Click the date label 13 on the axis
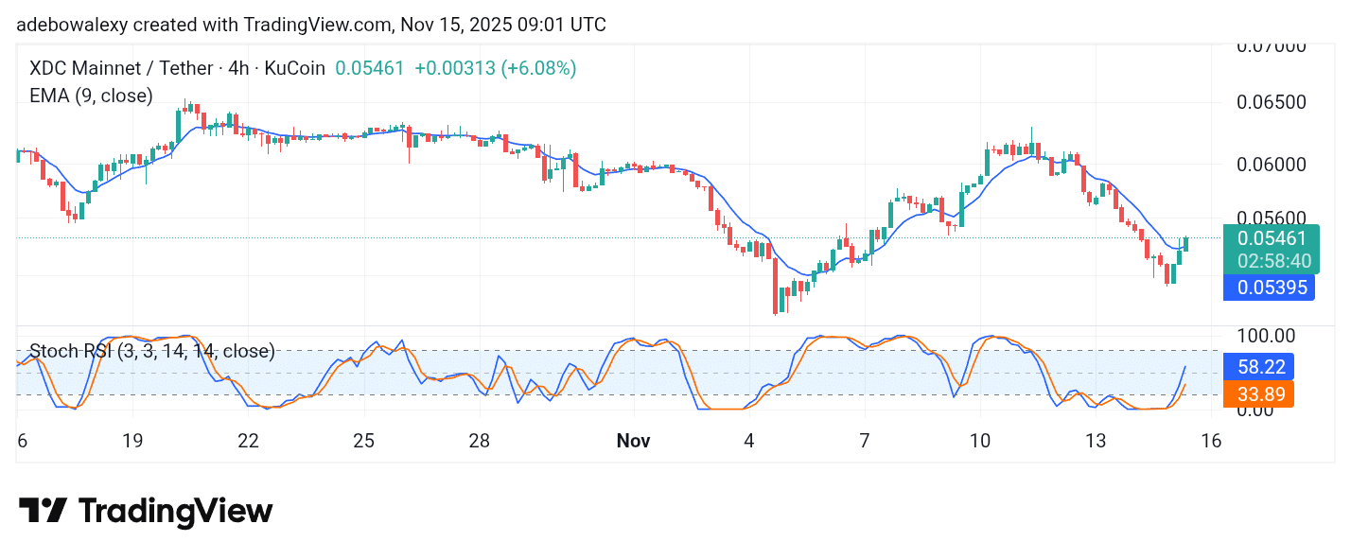1351x559 pixels. (x=1097, y=441)
